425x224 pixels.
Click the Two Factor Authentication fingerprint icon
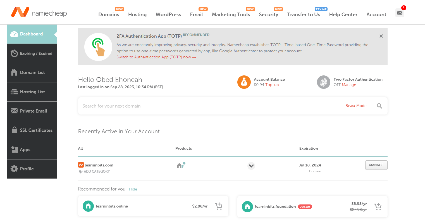point(324,82)
